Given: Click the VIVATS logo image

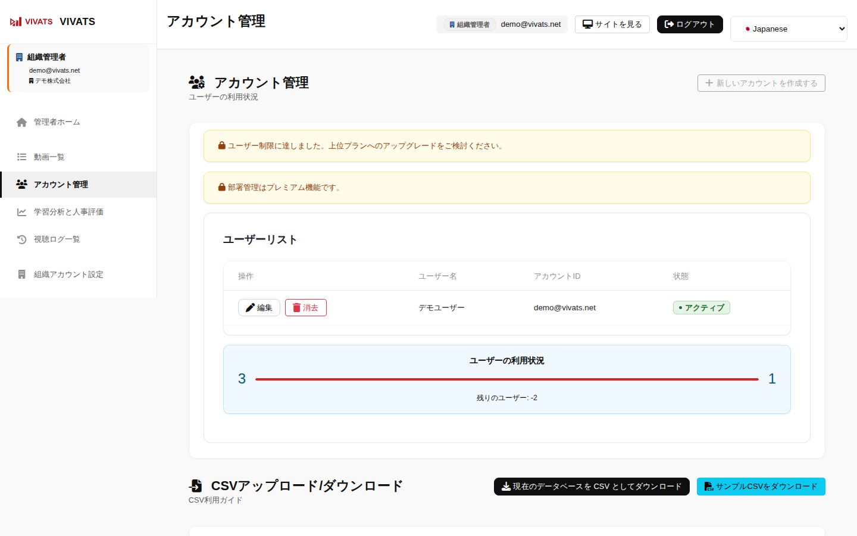Looking at the screenshot, I should pyautogui.click(x=31, y=21).
